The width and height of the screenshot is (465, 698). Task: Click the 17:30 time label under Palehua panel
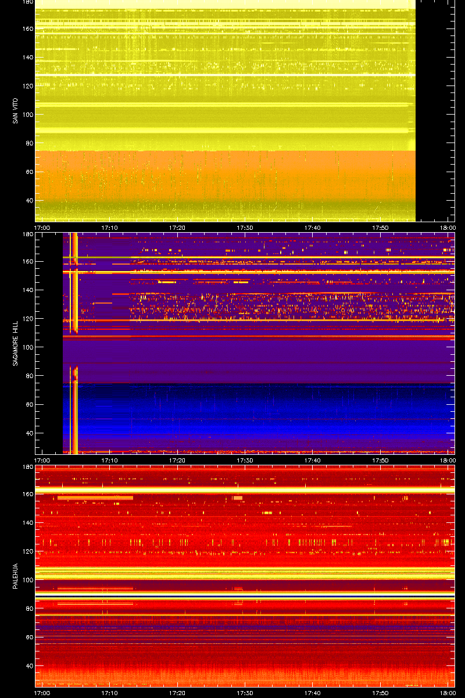coord(245,693)
